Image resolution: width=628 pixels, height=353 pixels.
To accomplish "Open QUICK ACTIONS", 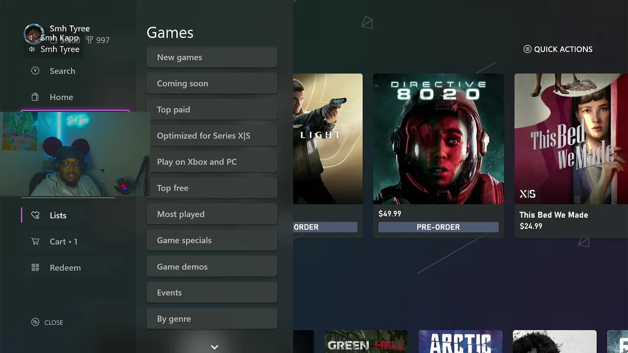I will (558, 49).
